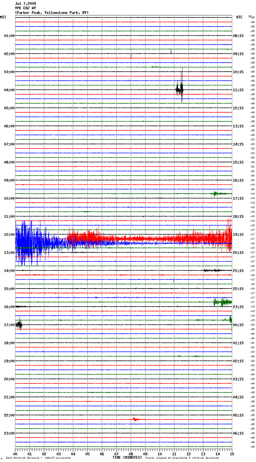The width and height of the screenshot is (256, 462).
Task: Click the vertical division 166.67 microvolts note
Action: pos(38,458)
